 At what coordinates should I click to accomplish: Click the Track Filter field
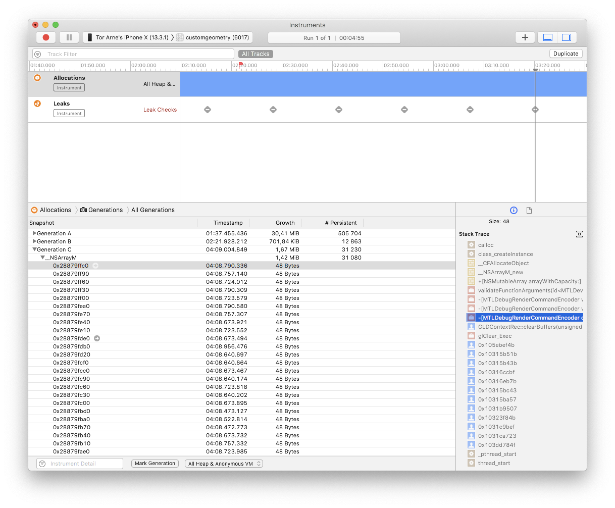[133, 54]
